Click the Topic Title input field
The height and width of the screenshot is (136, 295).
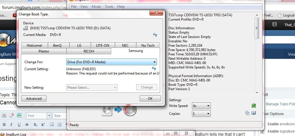point(8,103)
